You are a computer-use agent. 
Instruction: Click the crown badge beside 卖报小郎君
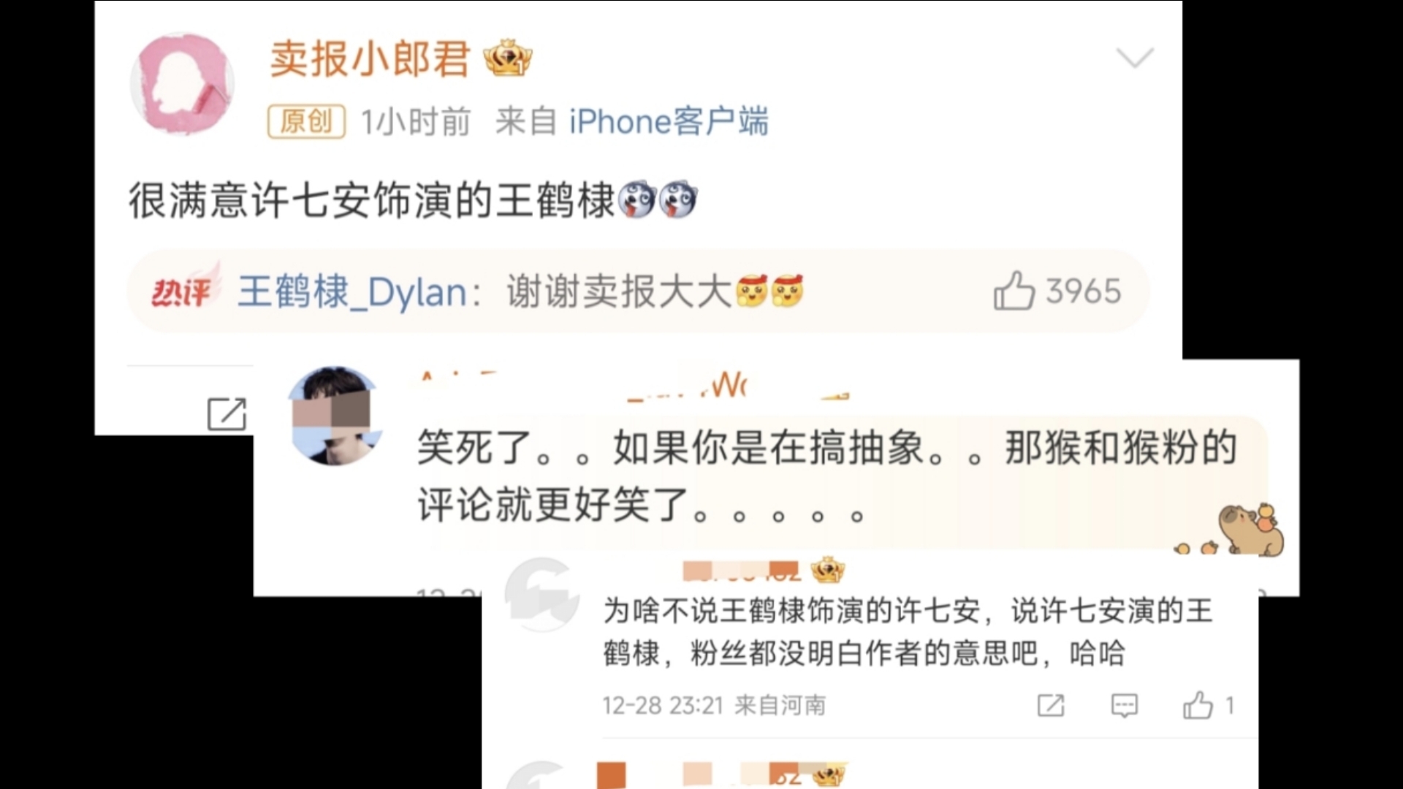[508, 58]
